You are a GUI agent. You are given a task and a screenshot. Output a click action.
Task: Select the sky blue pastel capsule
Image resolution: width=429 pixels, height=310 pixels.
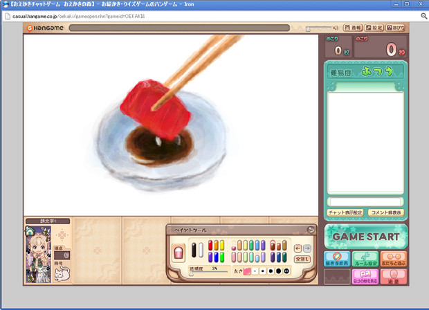(257, 257)
